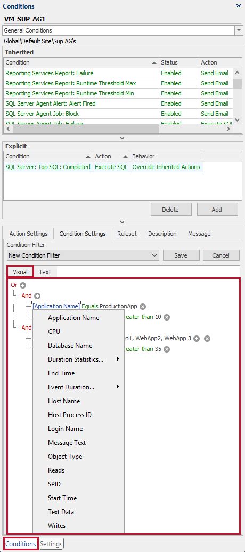Screen dimensions: 245x552
Task: Click the root Or operator node
Action: pos(14,285)
